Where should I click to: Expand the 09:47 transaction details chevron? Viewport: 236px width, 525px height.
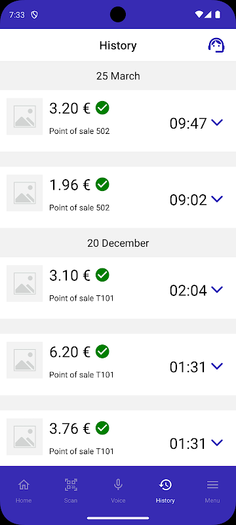click(217, 123)
